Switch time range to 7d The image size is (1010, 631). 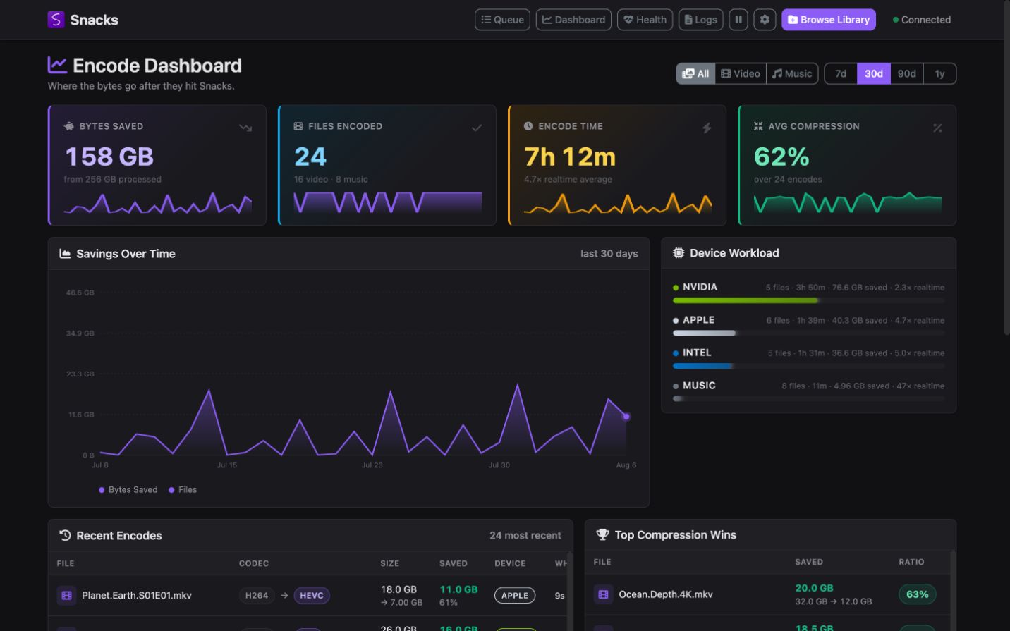(x=841, y=73)
